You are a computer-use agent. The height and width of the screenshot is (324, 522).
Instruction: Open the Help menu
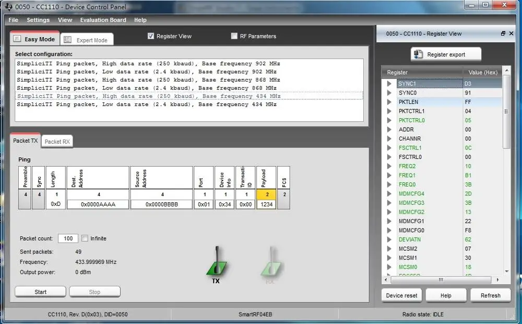pyautogui.click(x=140, y=20)
